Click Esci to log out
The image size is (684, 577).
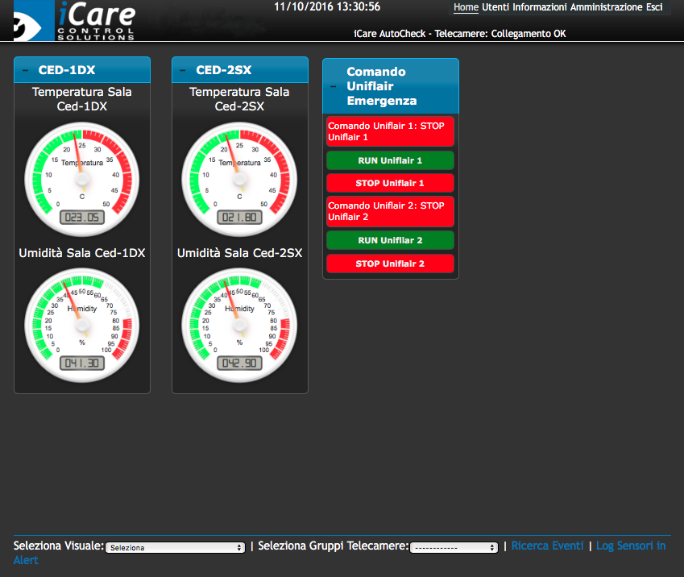pyautogui.click(x=654, y=7)
